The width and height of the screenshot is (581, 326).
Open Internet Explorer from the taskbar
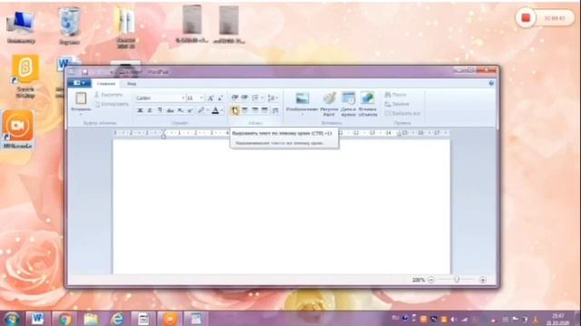tap(117, 319)
